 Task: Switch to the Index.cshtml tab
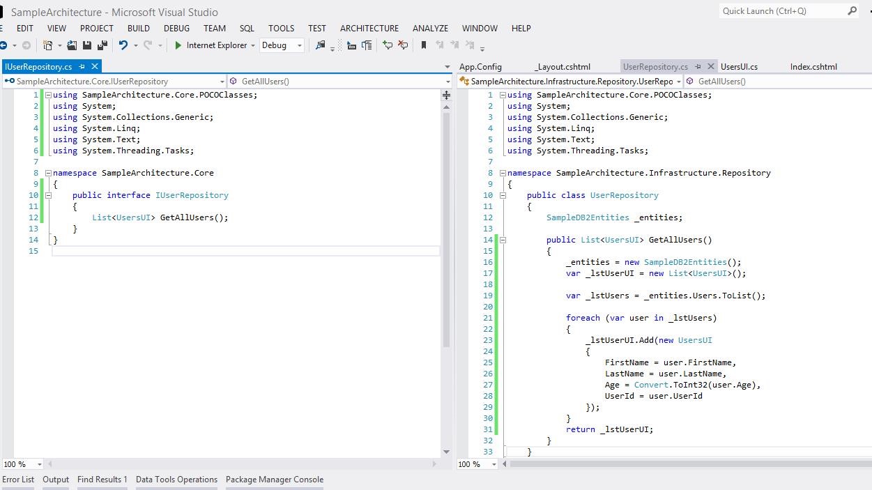[x=813, y=67]
